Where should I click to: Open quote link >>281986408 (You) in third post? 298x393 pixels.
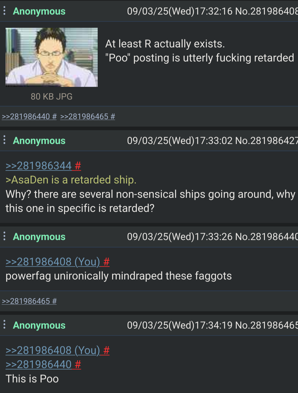pyautogui.click(x=53, y=262)
